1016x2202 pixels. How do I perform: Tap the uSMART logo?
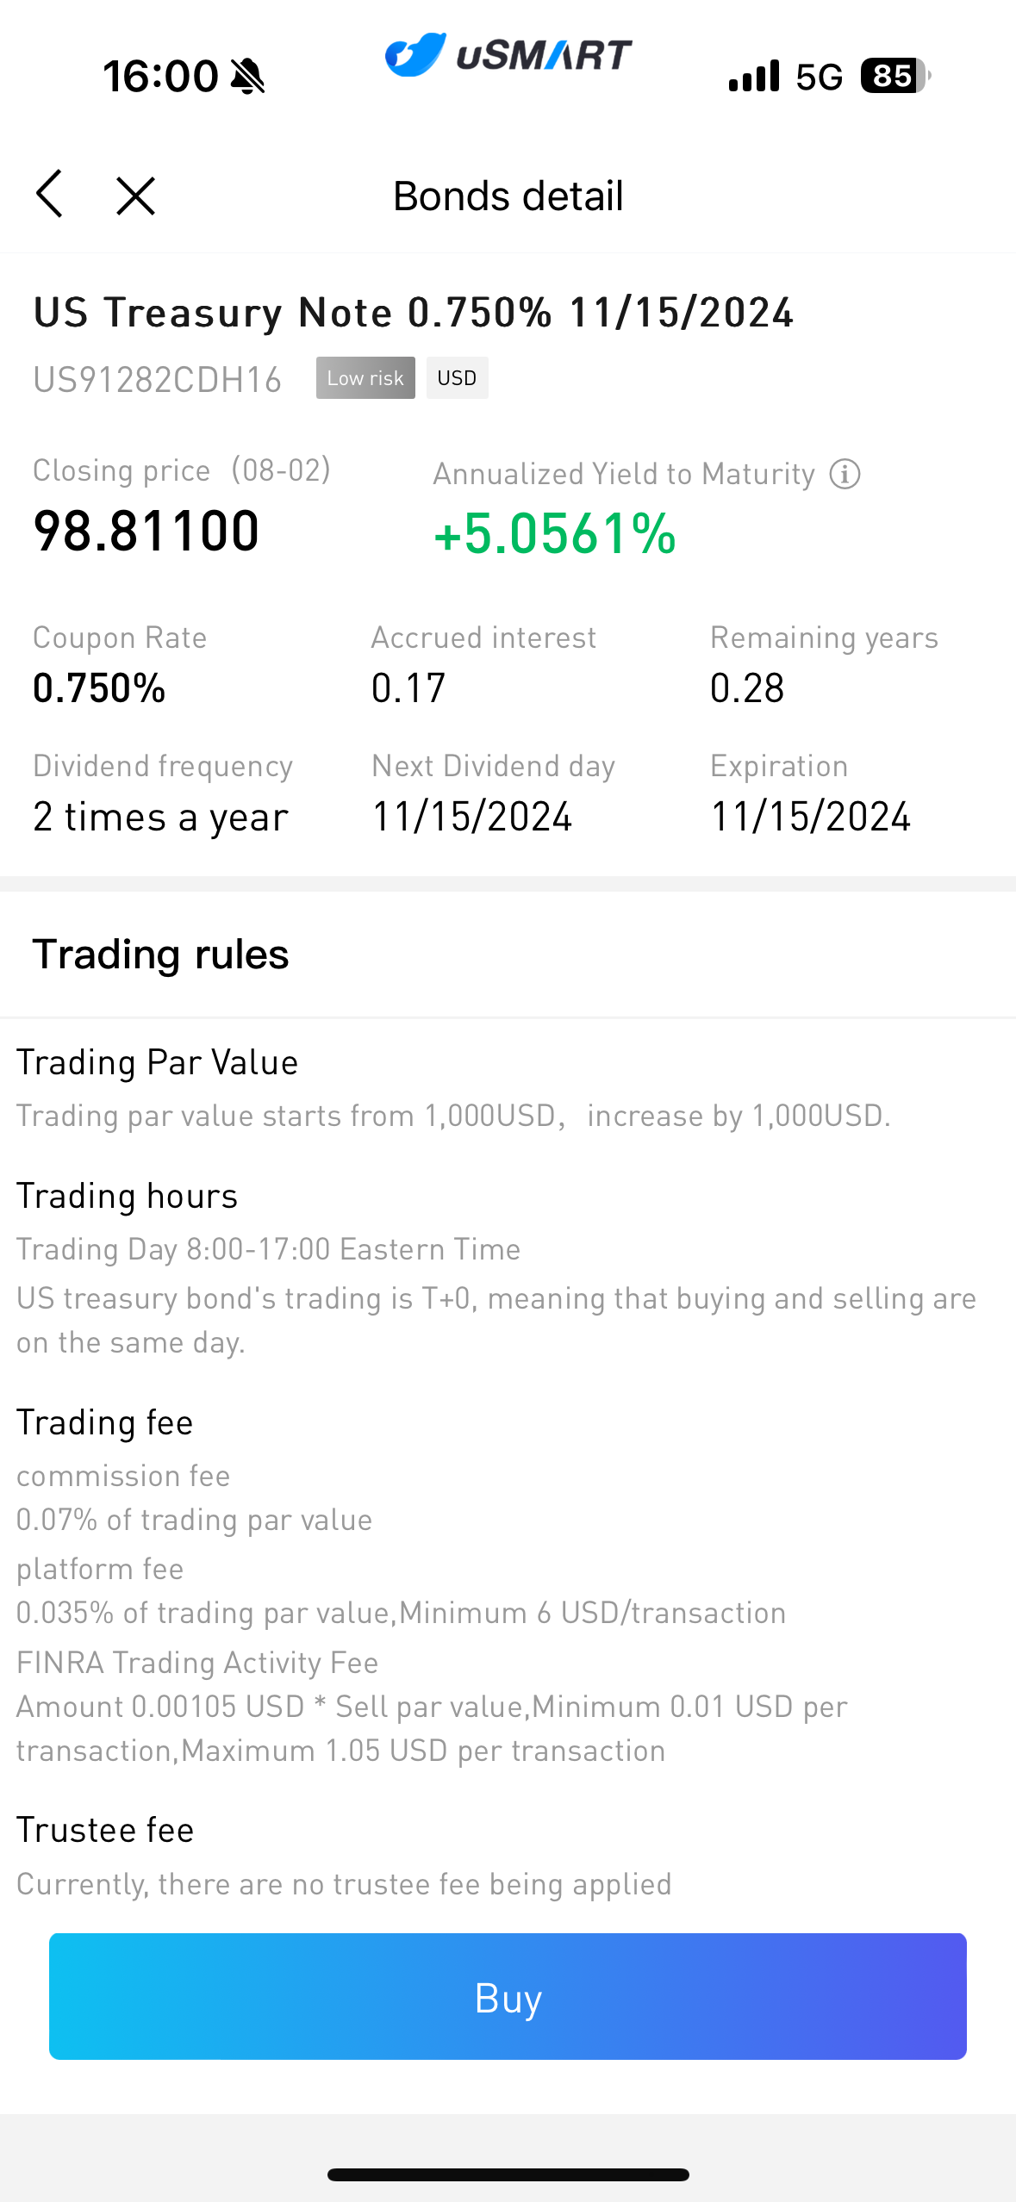pos(508,55)
